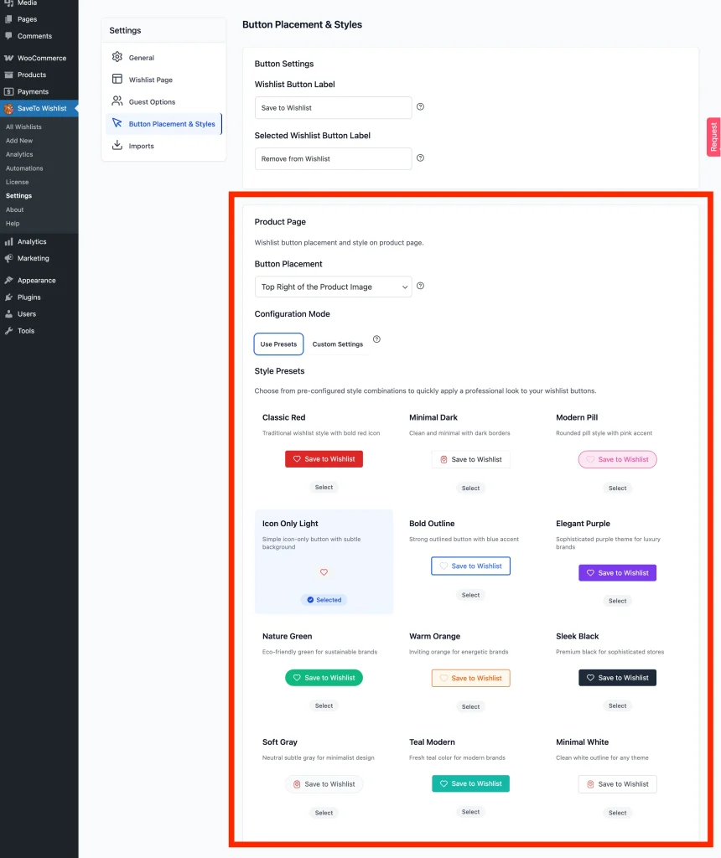Click the General gear icon
The width and height of the screenshot is (721, 858).
coord(117,57)
